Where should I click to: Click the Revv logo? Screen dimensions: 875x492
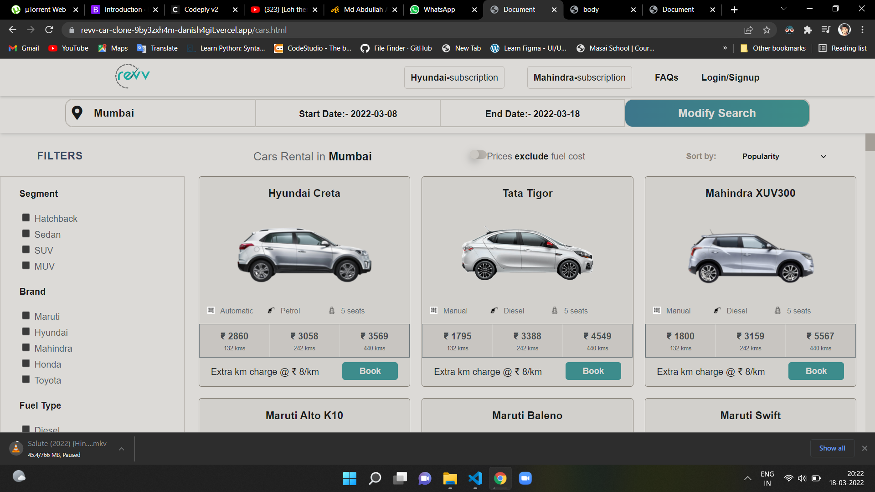[x=132, y=76]
